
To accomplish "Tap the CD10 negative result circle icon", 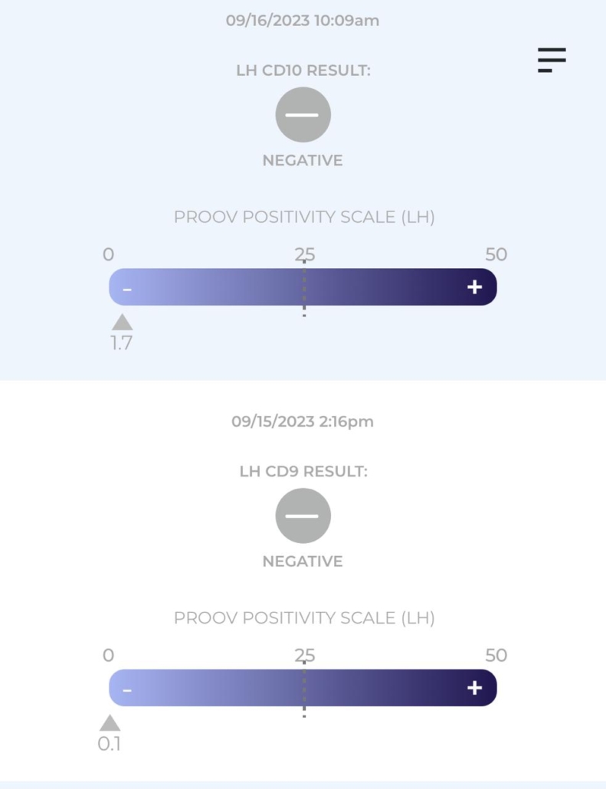I will (x=303, y=115).
